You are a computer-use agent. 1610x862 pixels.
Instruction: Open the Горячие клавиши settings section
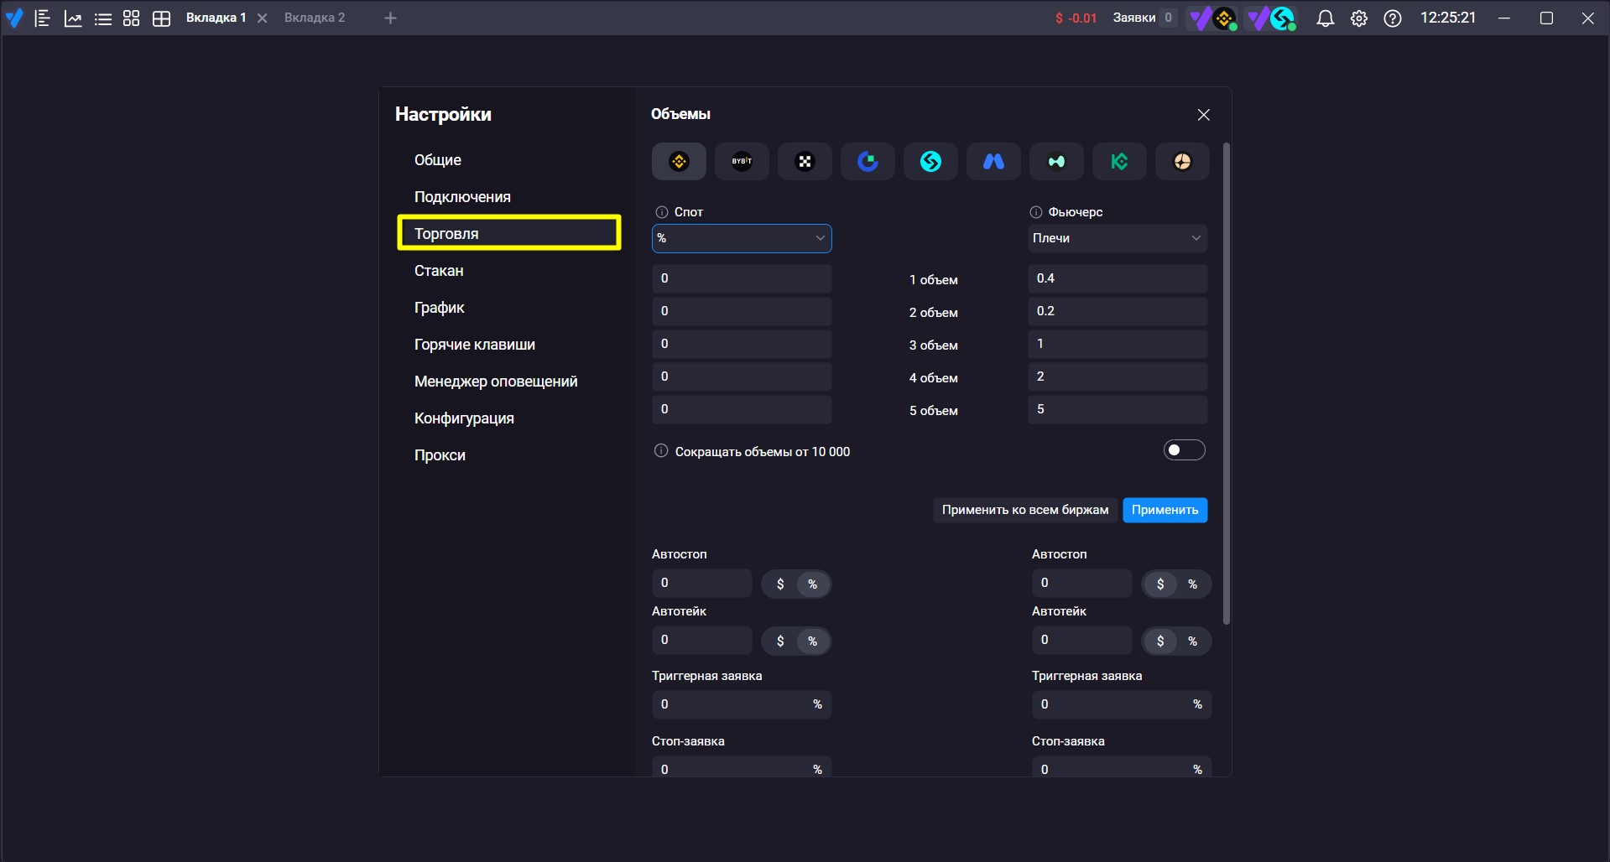[475, 345]
